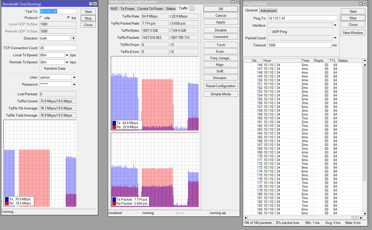Click the red Rx Packet legend swatch
The image size is (372, 230).
click(114, 203)
